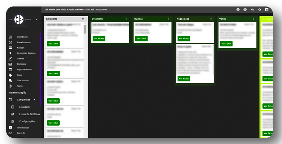Image resolution: width=282 pixels, height=144 pixels.
Task: Open Contatos in the sidebar
Action: (x=21, y=64)
